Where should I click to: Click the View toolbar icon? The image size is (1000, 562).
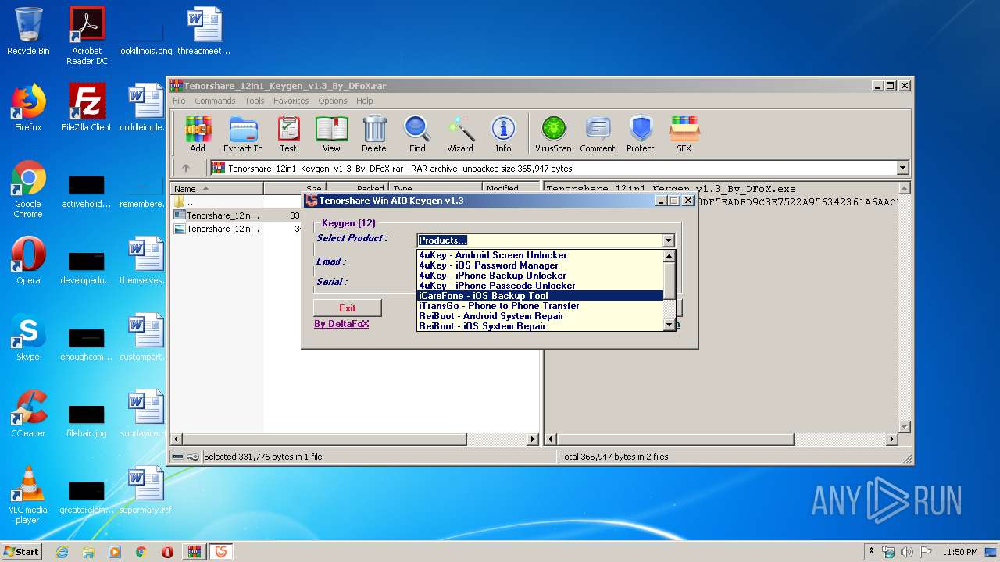(331, 134)
